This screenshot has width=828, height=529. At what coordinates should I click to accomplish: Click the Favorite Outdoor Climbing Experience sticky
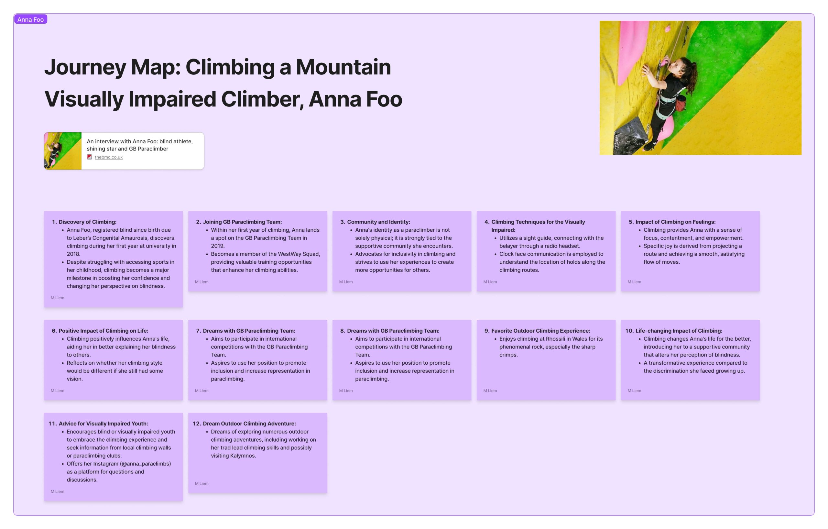pyautogui.click(x=546, y=360)
